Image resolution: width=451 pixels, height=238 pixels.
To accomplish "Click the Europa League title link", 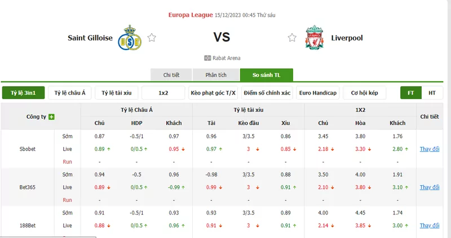I will tap(191, 15).
